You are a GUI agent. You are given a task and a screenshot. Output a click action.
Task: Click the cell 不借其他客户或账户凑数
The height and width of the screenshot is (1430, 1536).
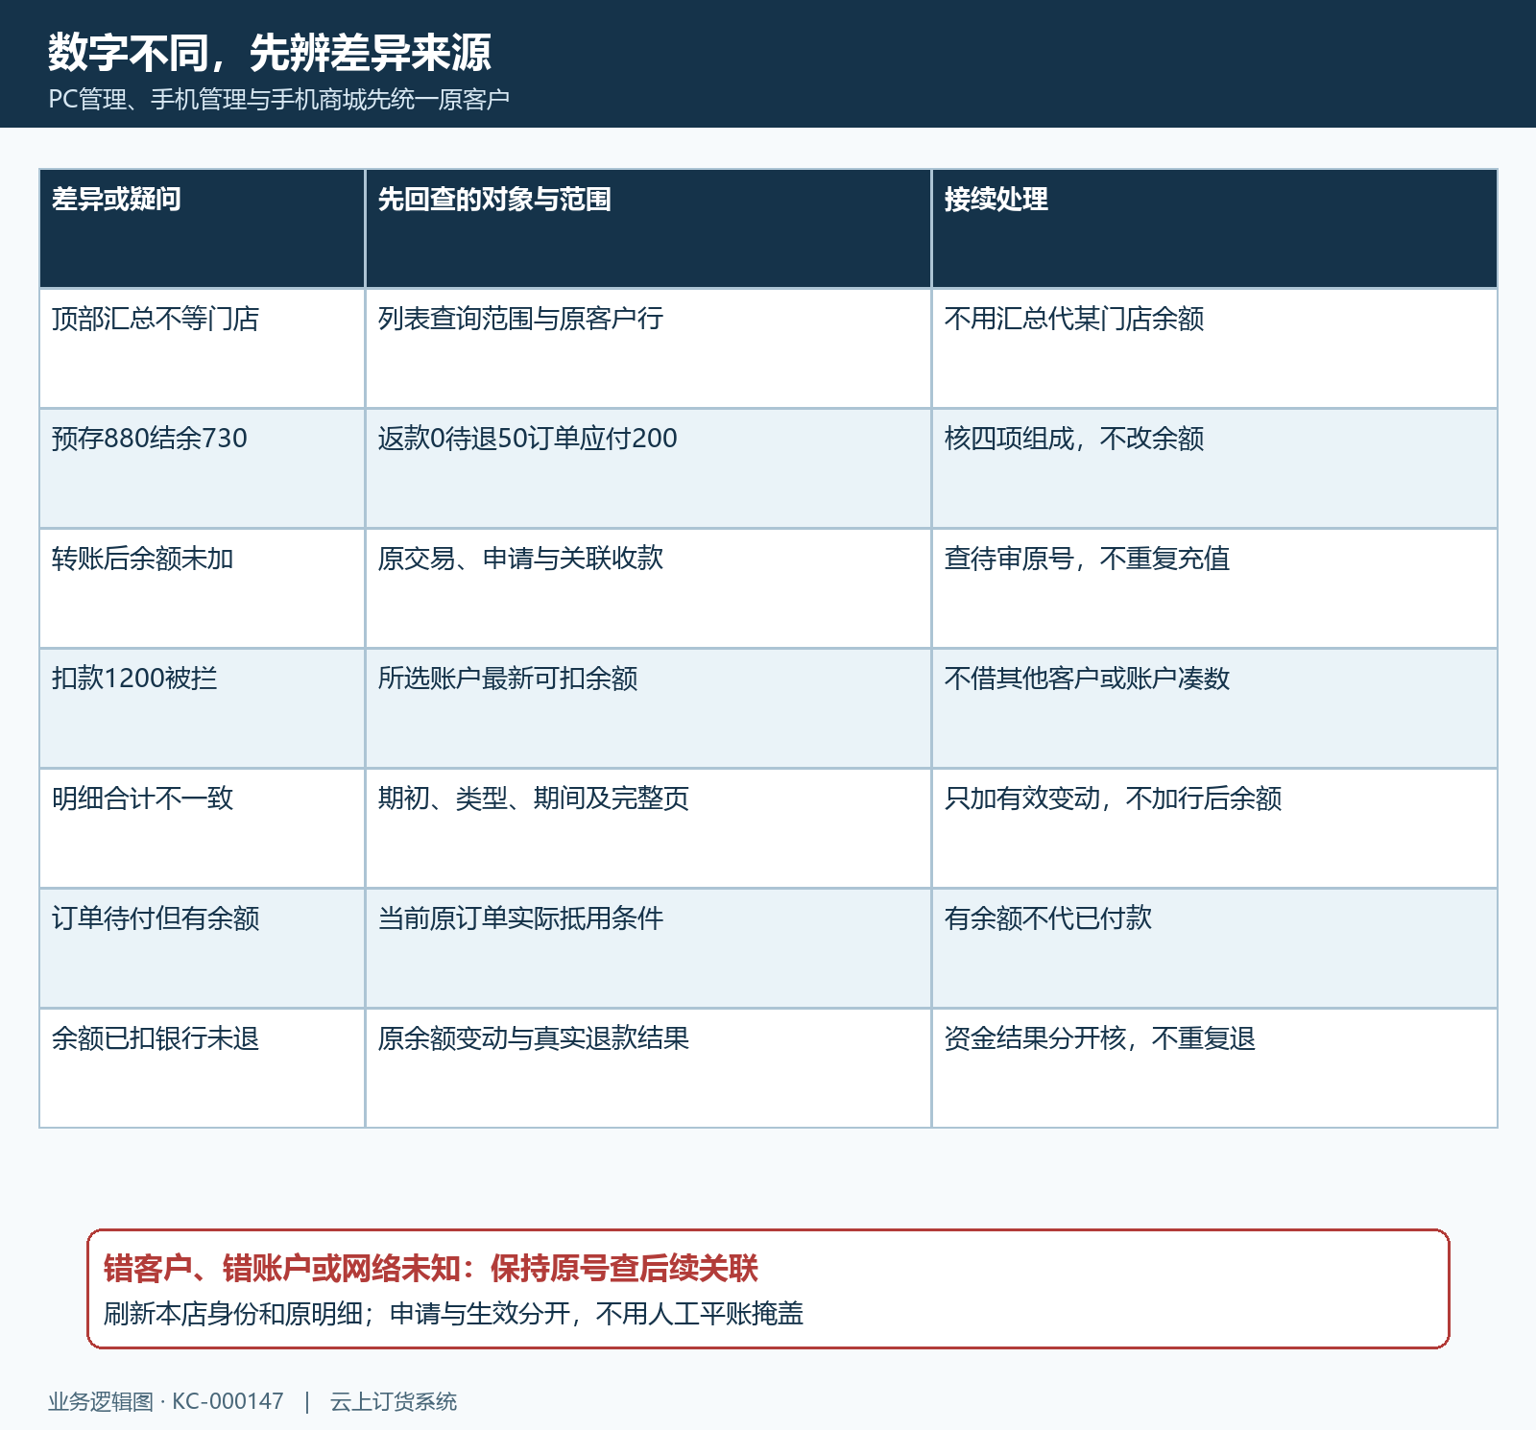pos(1214,708)
